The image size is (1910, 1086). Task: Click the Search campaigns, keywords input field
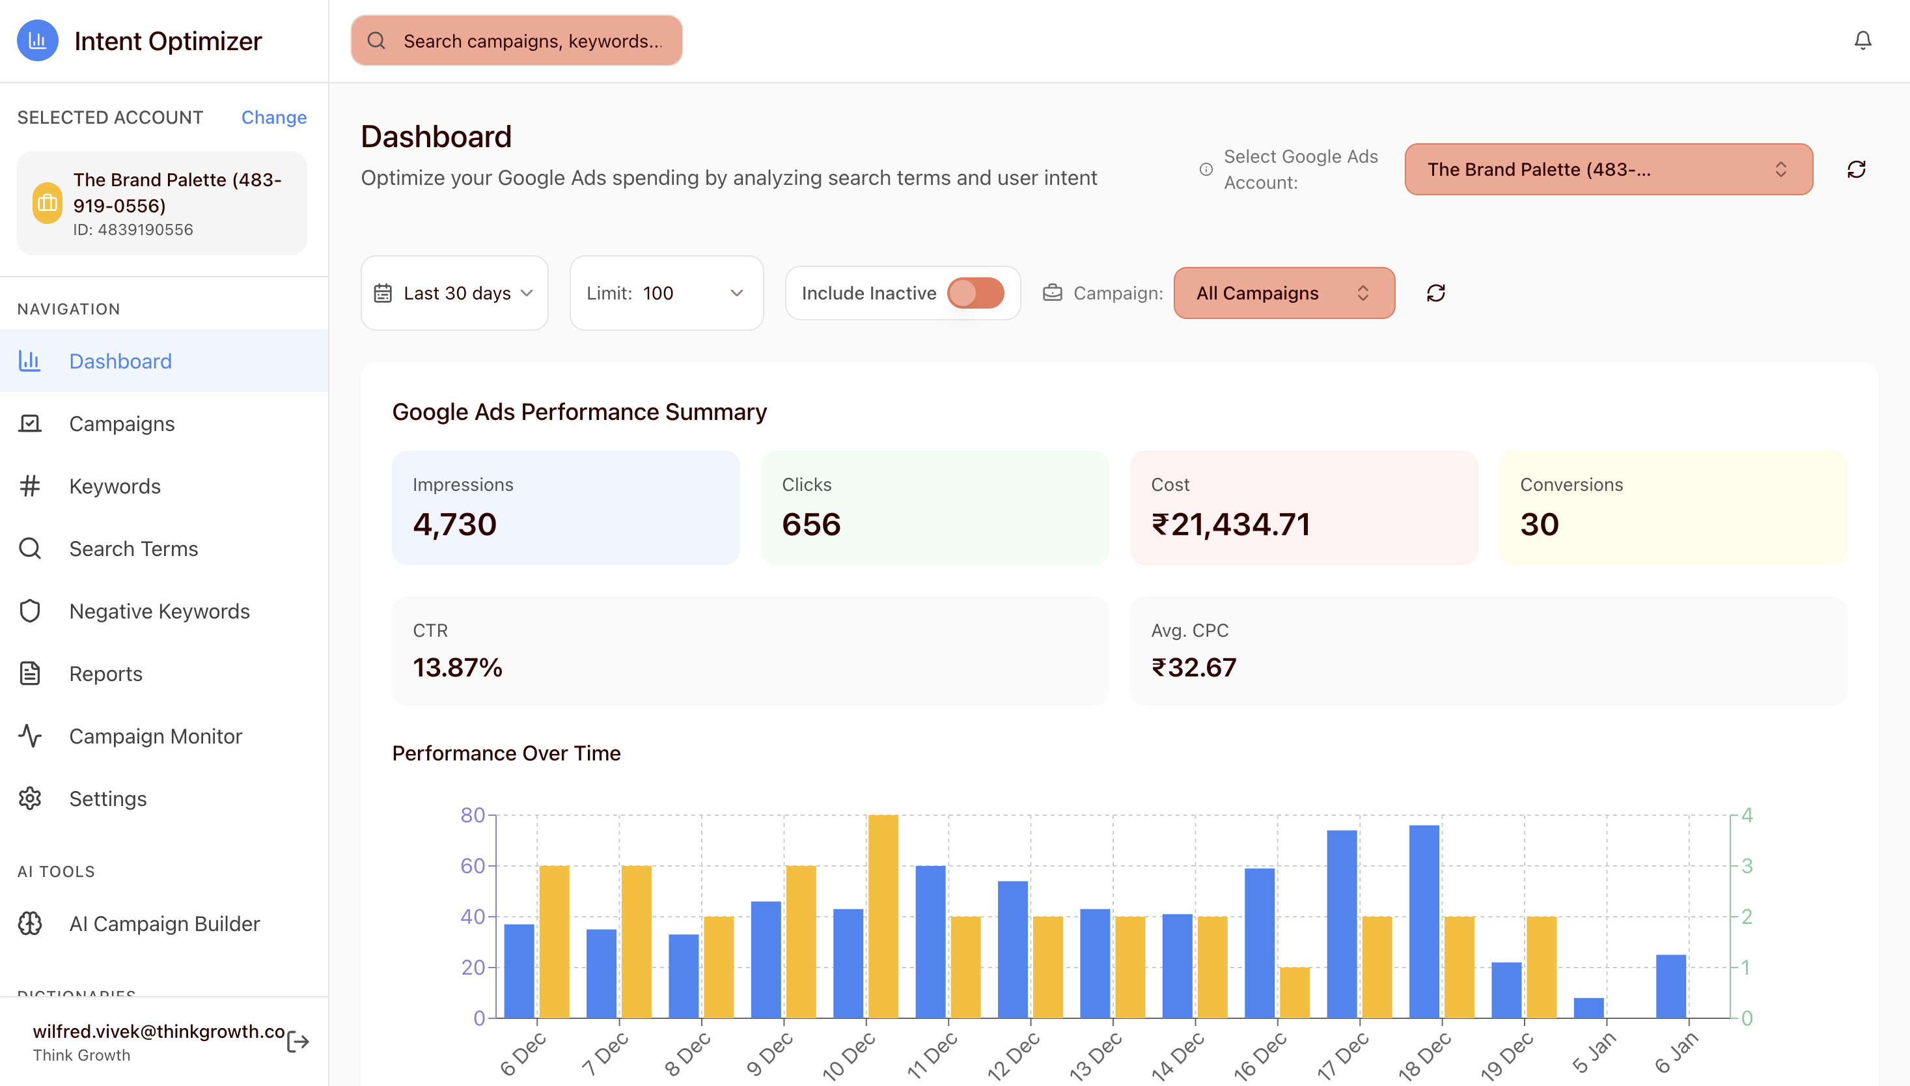pyautogui.click(x=532, y=41)
